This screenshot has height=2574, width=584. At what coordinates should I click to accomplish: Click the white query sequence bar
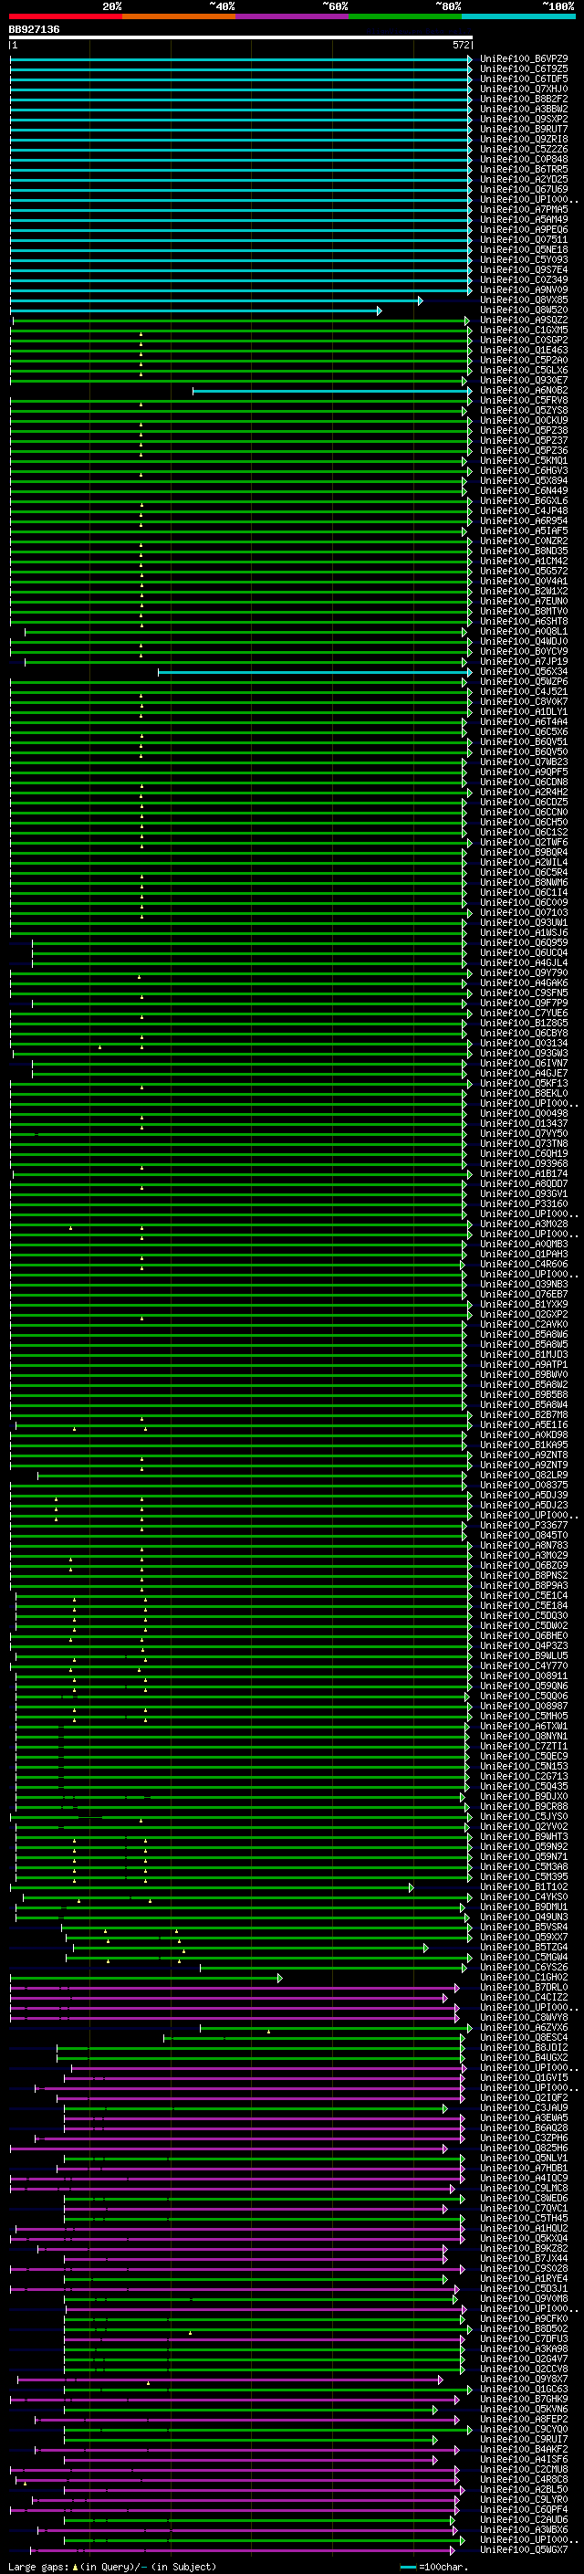[241, 38]
